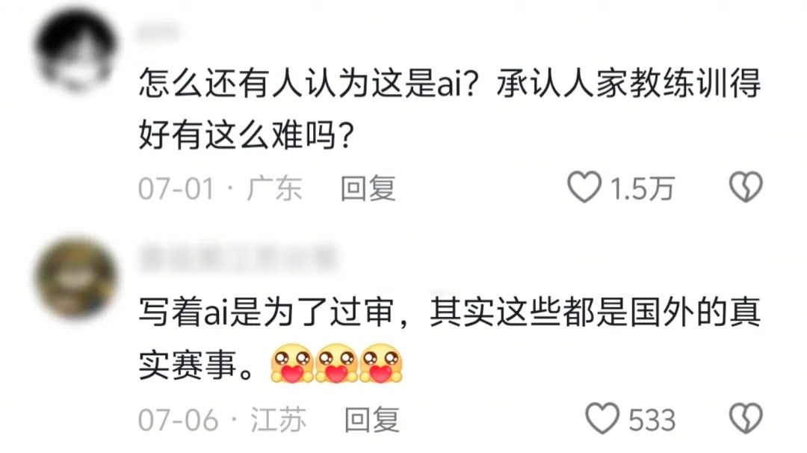This screenshot has height=453, width=807.
Task: Click the 533 like count
Action: tap(652, 420)
